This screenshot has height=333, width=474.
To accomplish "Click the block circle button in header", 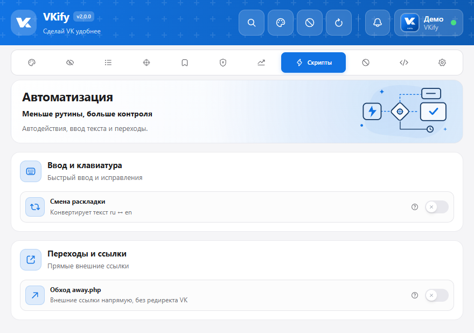I will [310, 23].
